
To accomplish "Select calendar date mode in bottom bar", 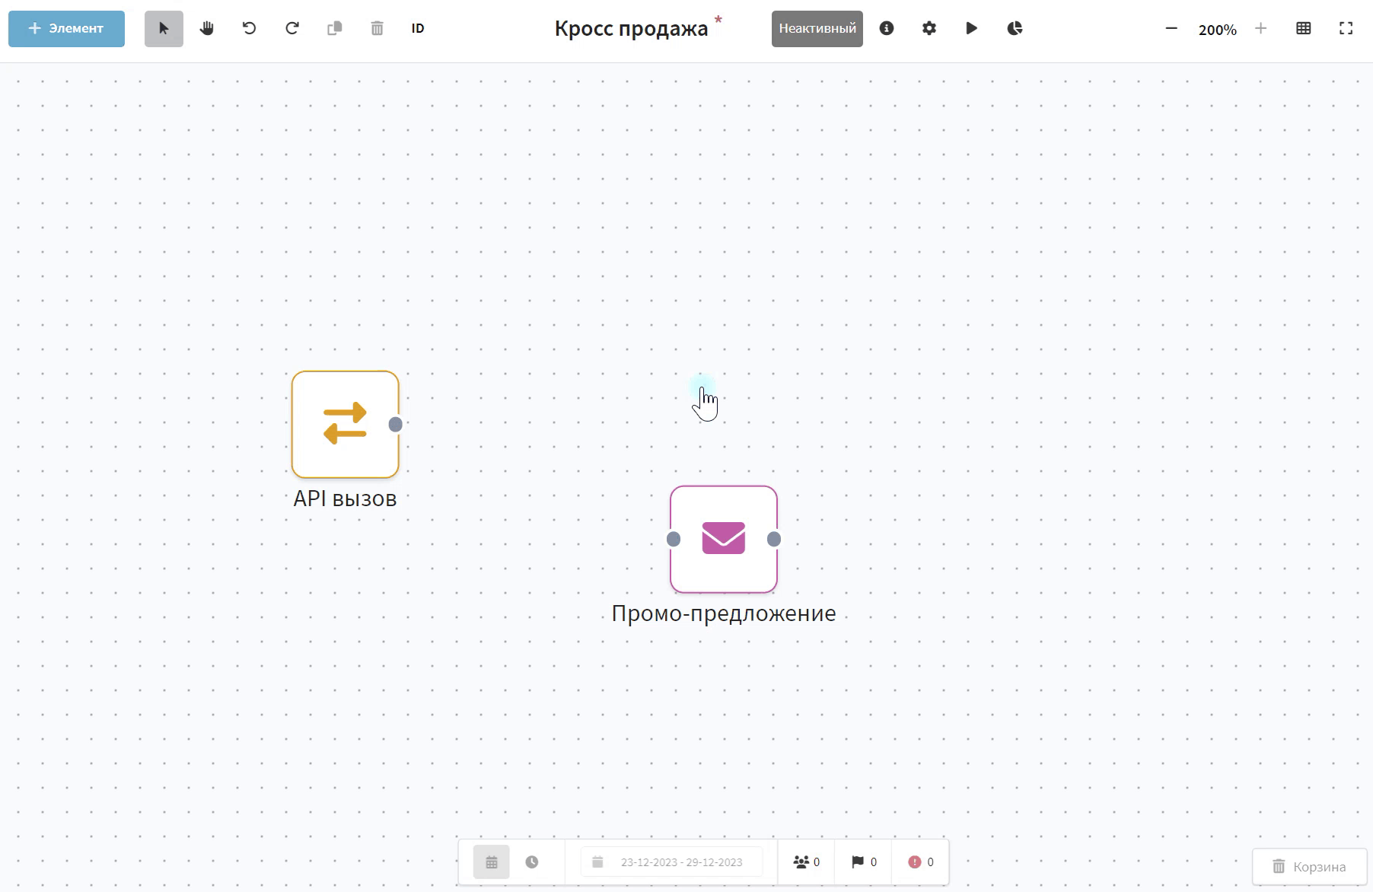I will pos(492,862).
